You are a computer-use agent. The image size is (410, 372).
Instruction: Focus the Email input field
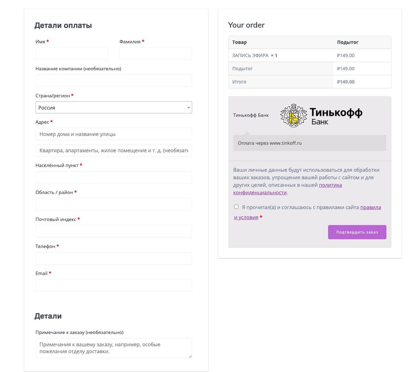coord(114,285)
